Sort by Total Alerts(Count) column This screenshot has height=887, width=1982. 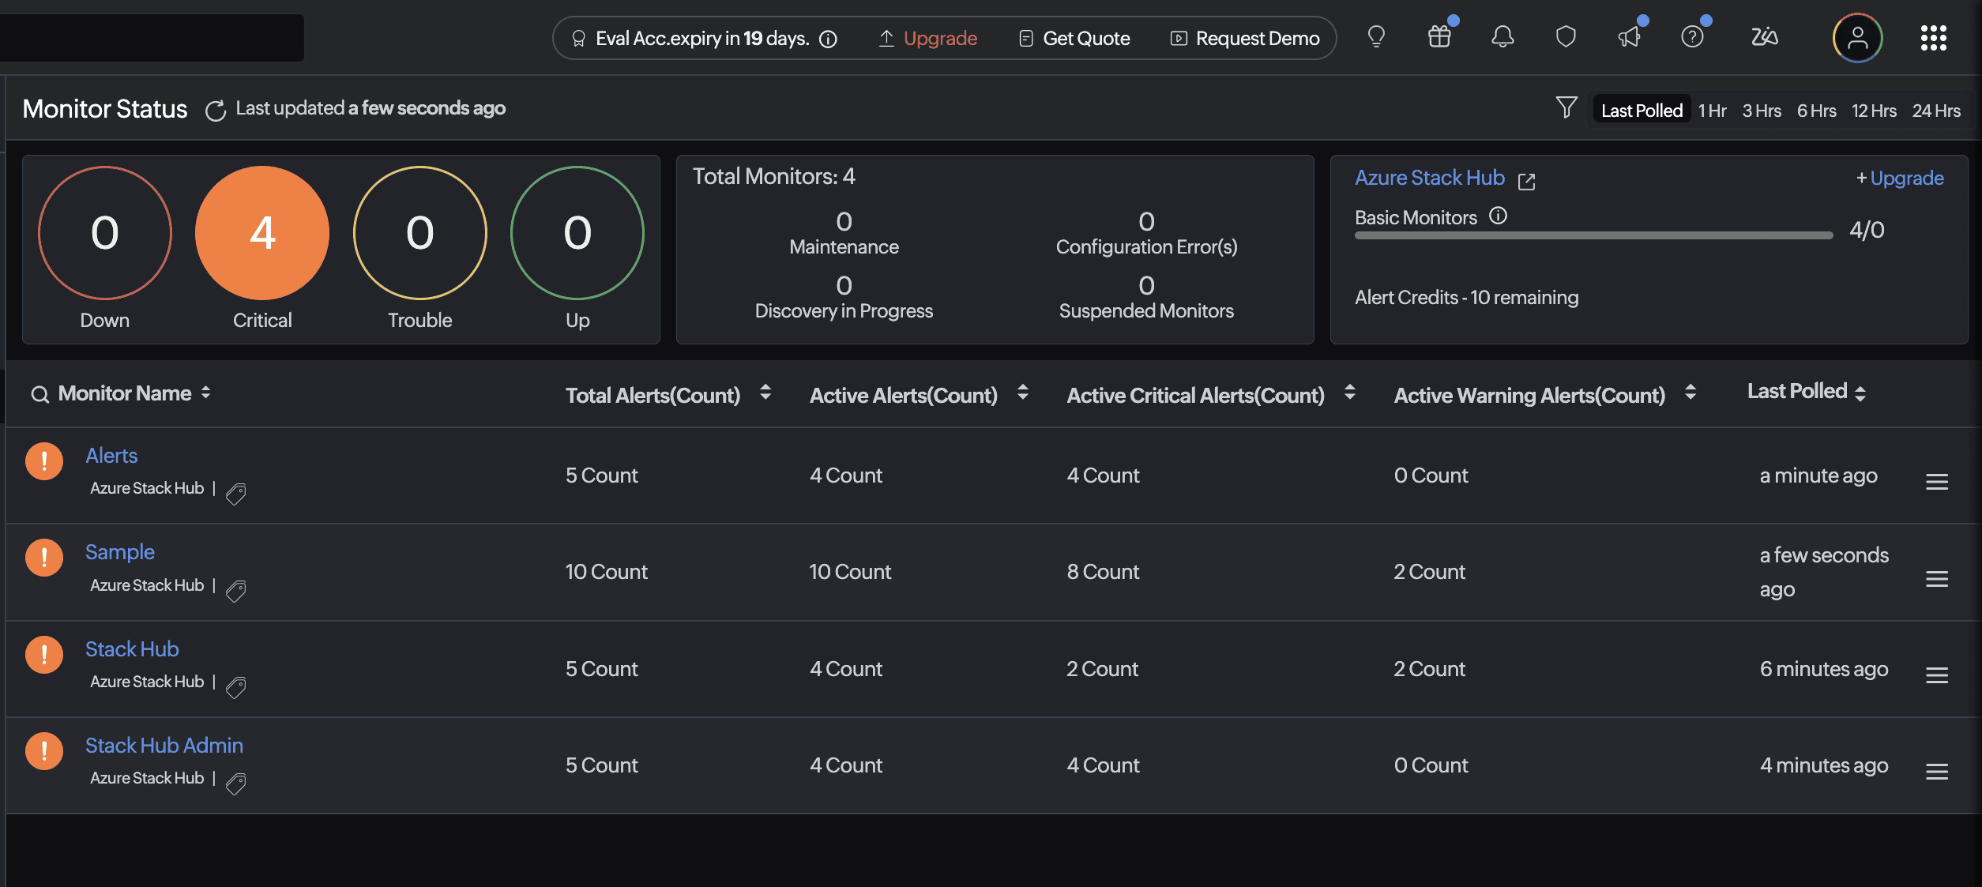point(765,393)
